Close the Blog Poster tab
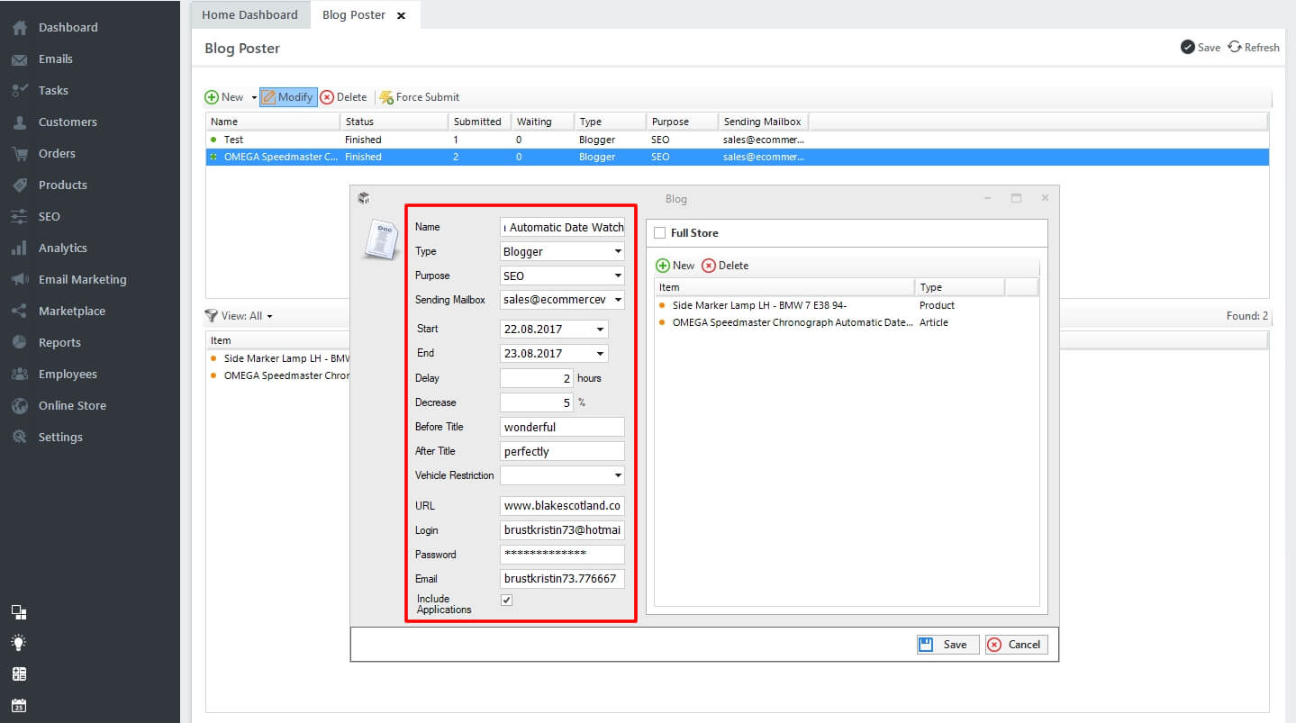Viewport: 1296px width, 723px height. 401,15
